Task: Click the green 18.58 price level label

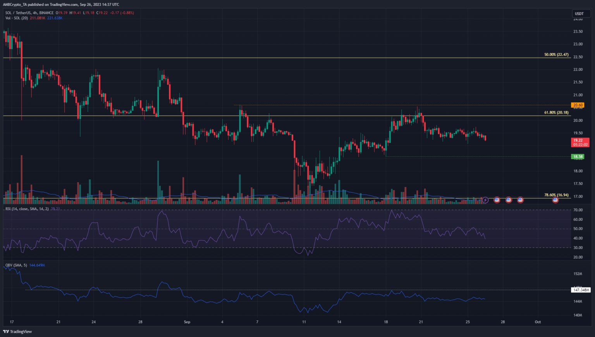Action: click(x=578, y=156)
